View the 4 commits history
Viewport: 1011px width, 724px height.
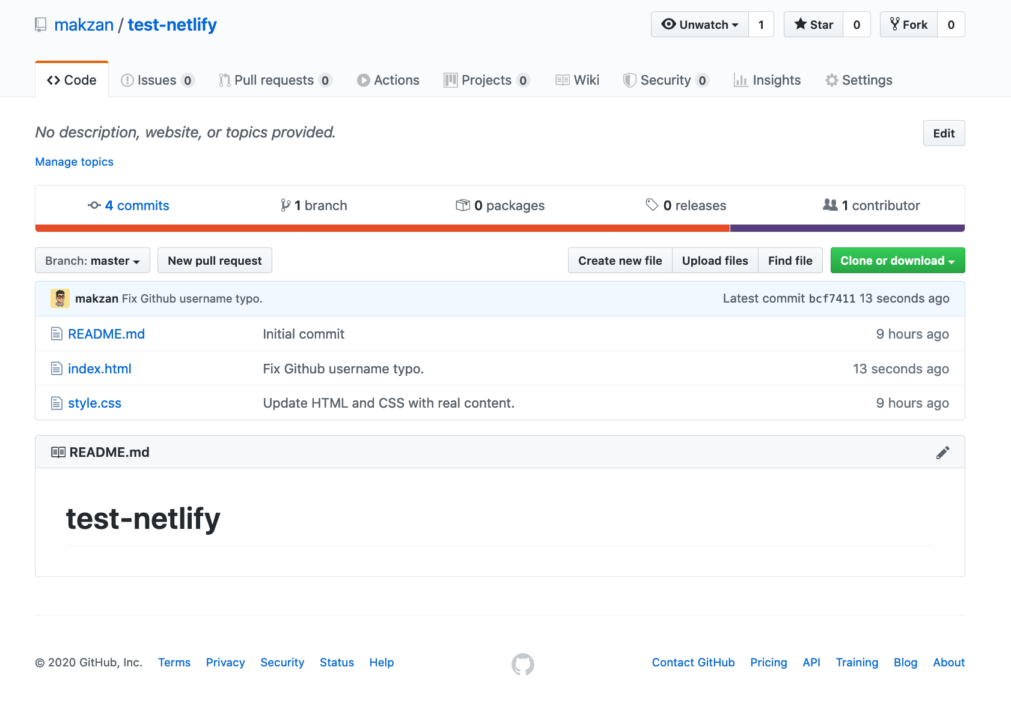pos(129,205)
